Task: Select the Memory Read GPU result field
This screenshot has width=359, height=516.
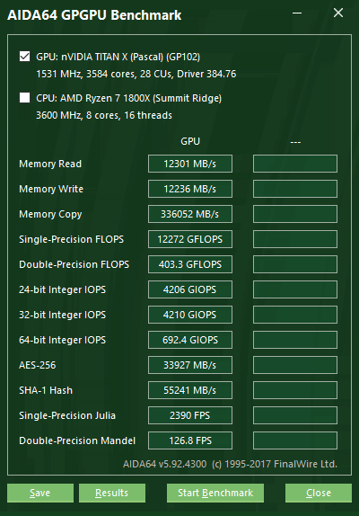Action: pyautogui.click(x=190, y=164)
